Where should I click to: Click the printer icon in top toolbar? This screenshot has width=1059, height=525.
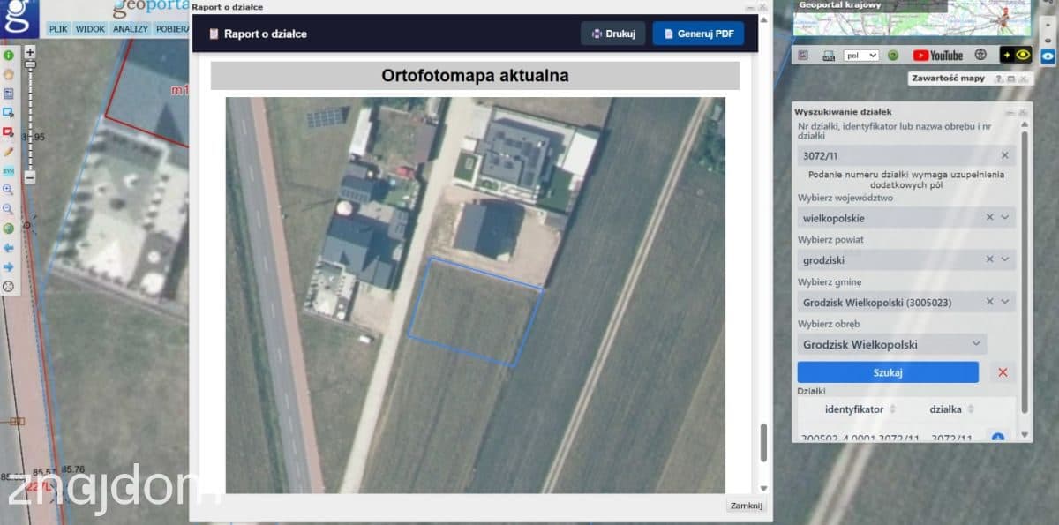pos(829,56)
